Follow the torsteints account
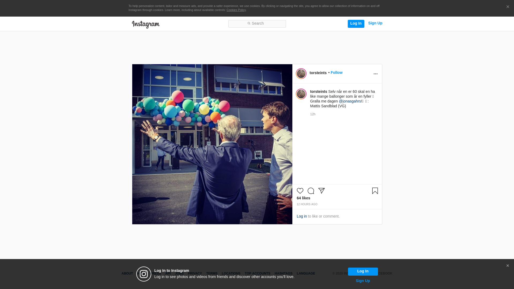514x289 pixels. pos(337,73)
